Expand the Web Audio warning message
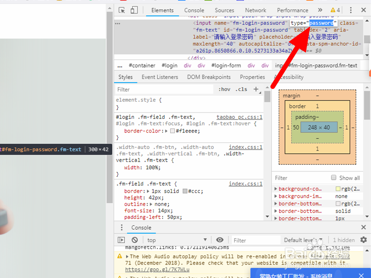 tap(127, 257)
